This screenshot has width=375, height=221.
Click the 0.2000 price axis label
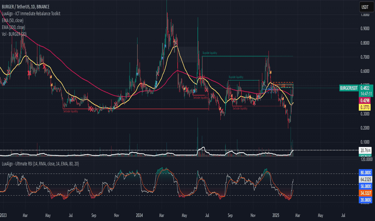pos(365,128)
